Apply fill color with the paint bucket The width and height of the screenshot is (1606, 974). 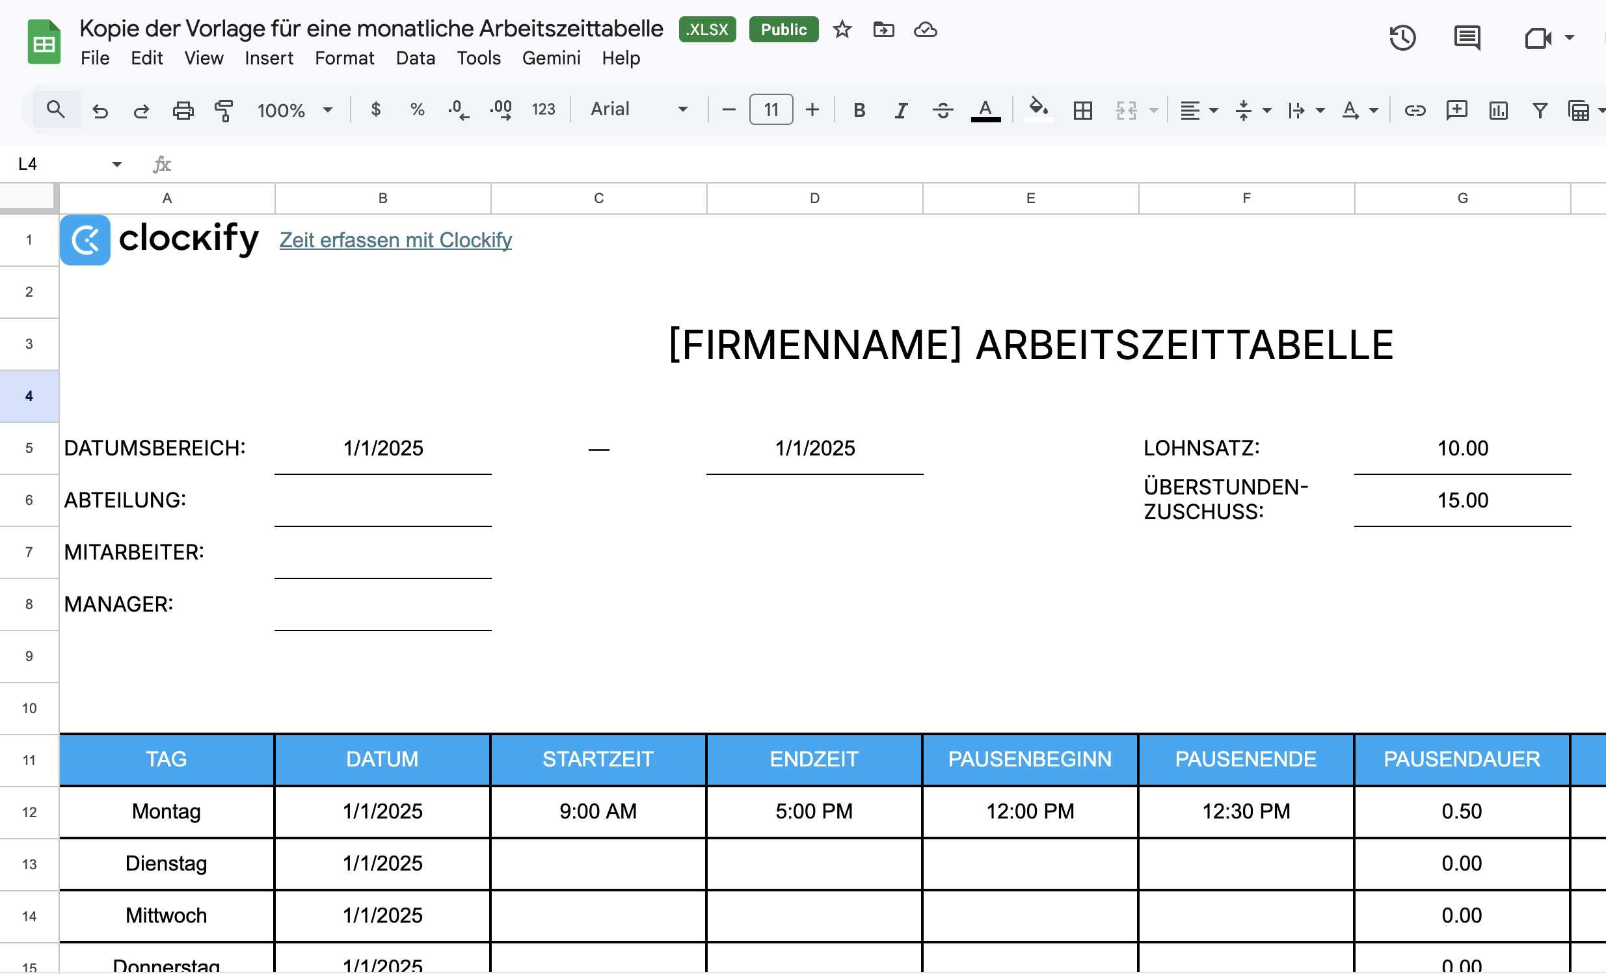point(1038,110)
